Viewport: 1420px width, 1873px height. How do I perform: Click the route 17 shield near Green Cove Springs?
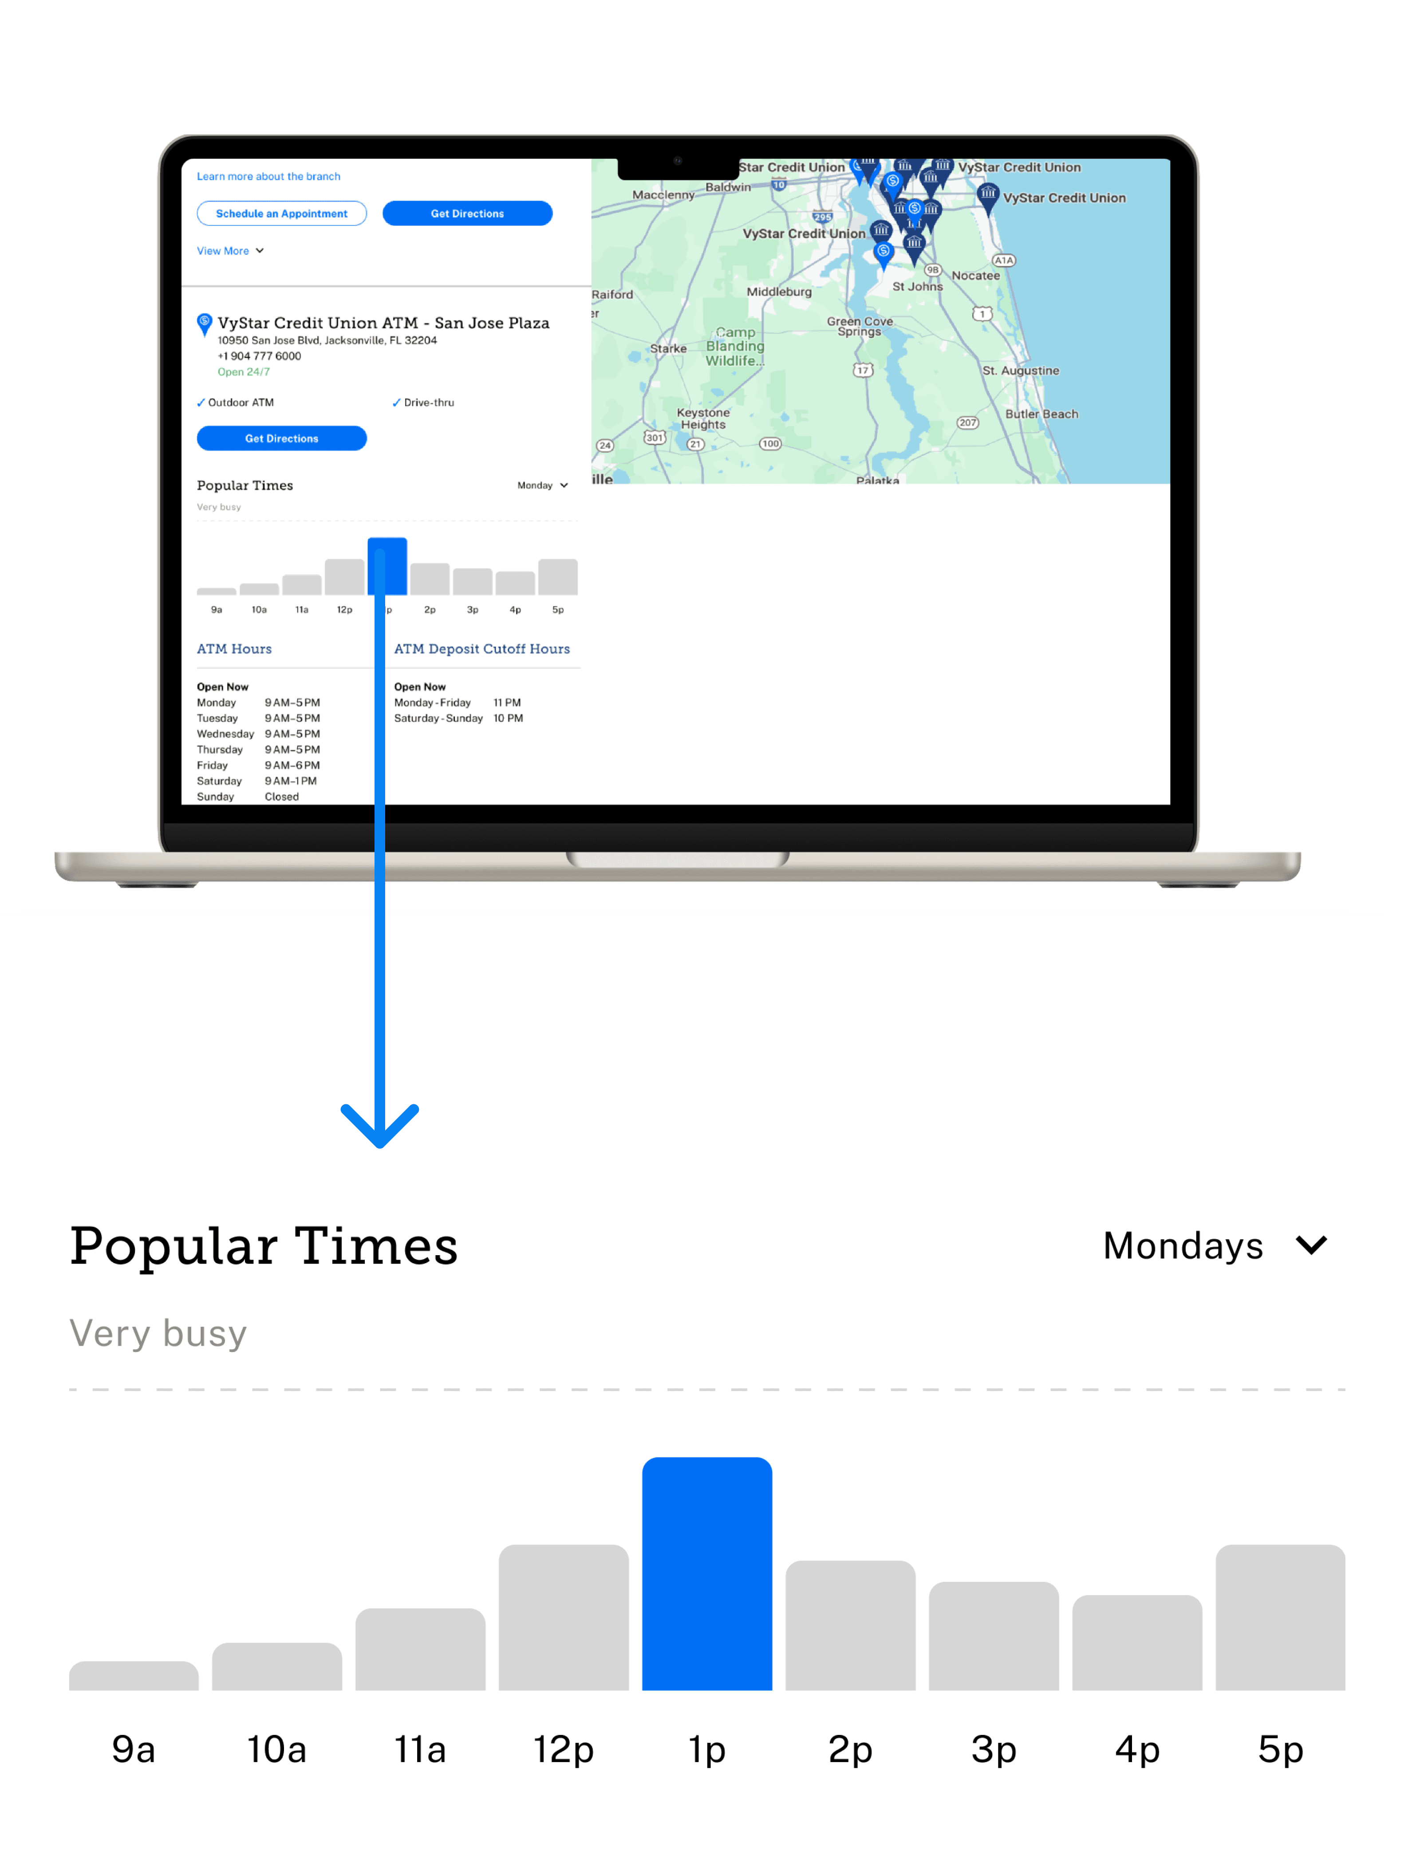pyautogui.click(x=863, y=370)
